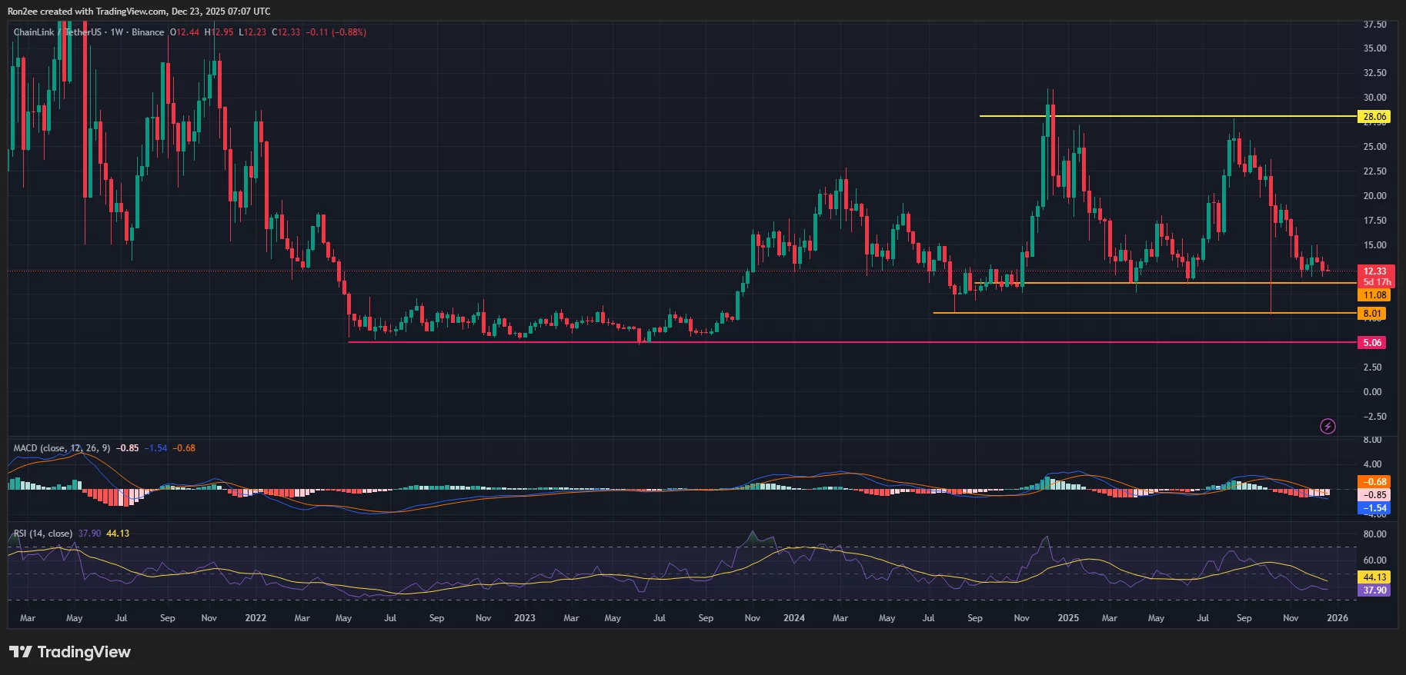Select the orange horizontal line at 8.01
The height and width of the screenshot is (675, 1406).
(1144, 313)
